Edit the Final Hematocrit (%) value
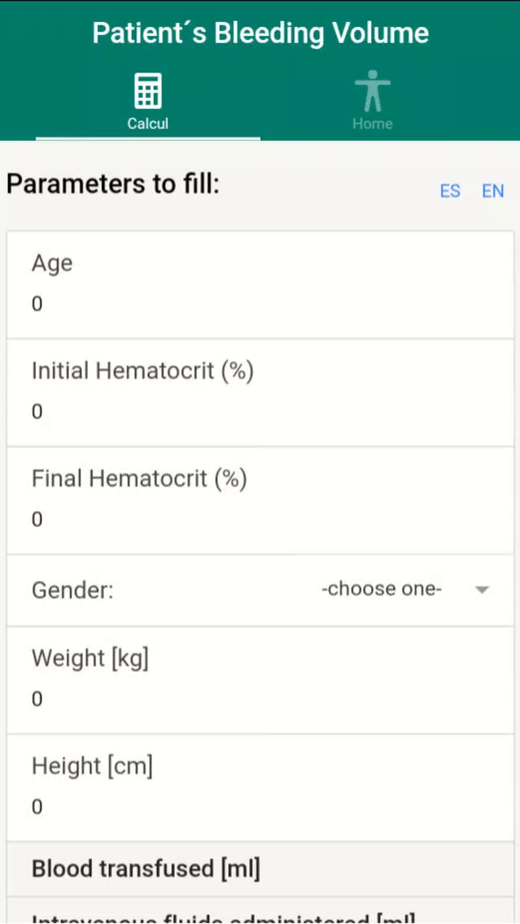The height and width of the screenshot is (924, 520). point(260,520)
